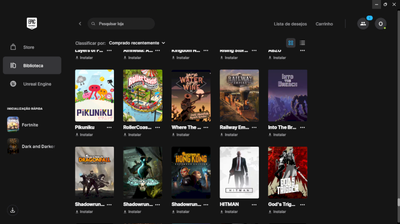400x224 pixels.
Task: Install Shadowrun Returns
Action: click(132, 212)
